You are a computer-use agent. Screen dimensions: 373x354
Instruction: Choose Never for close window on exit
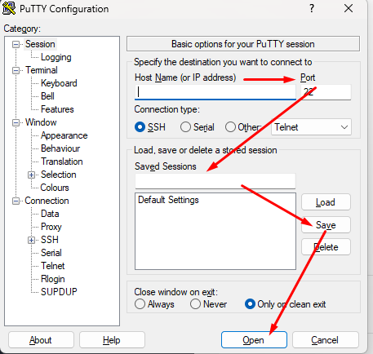click(195, 304)
